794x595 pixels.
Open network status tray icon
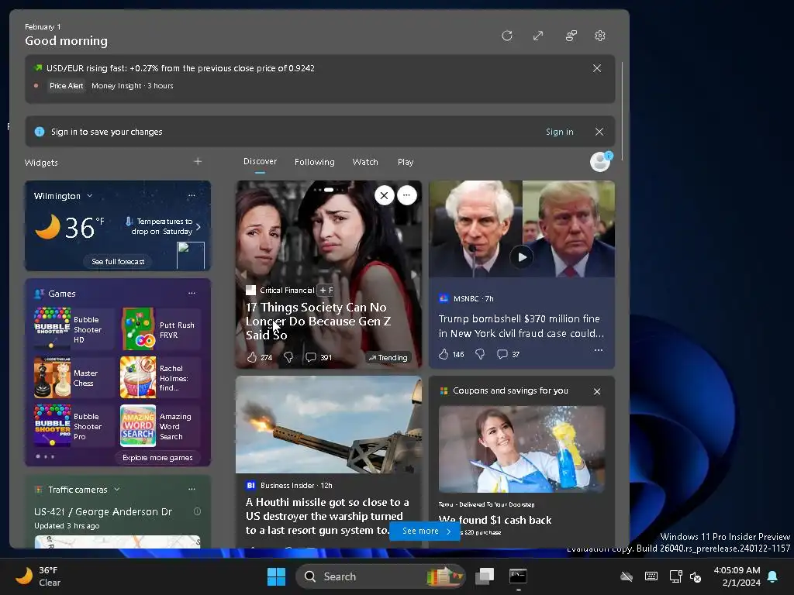(x=676, y=576)
